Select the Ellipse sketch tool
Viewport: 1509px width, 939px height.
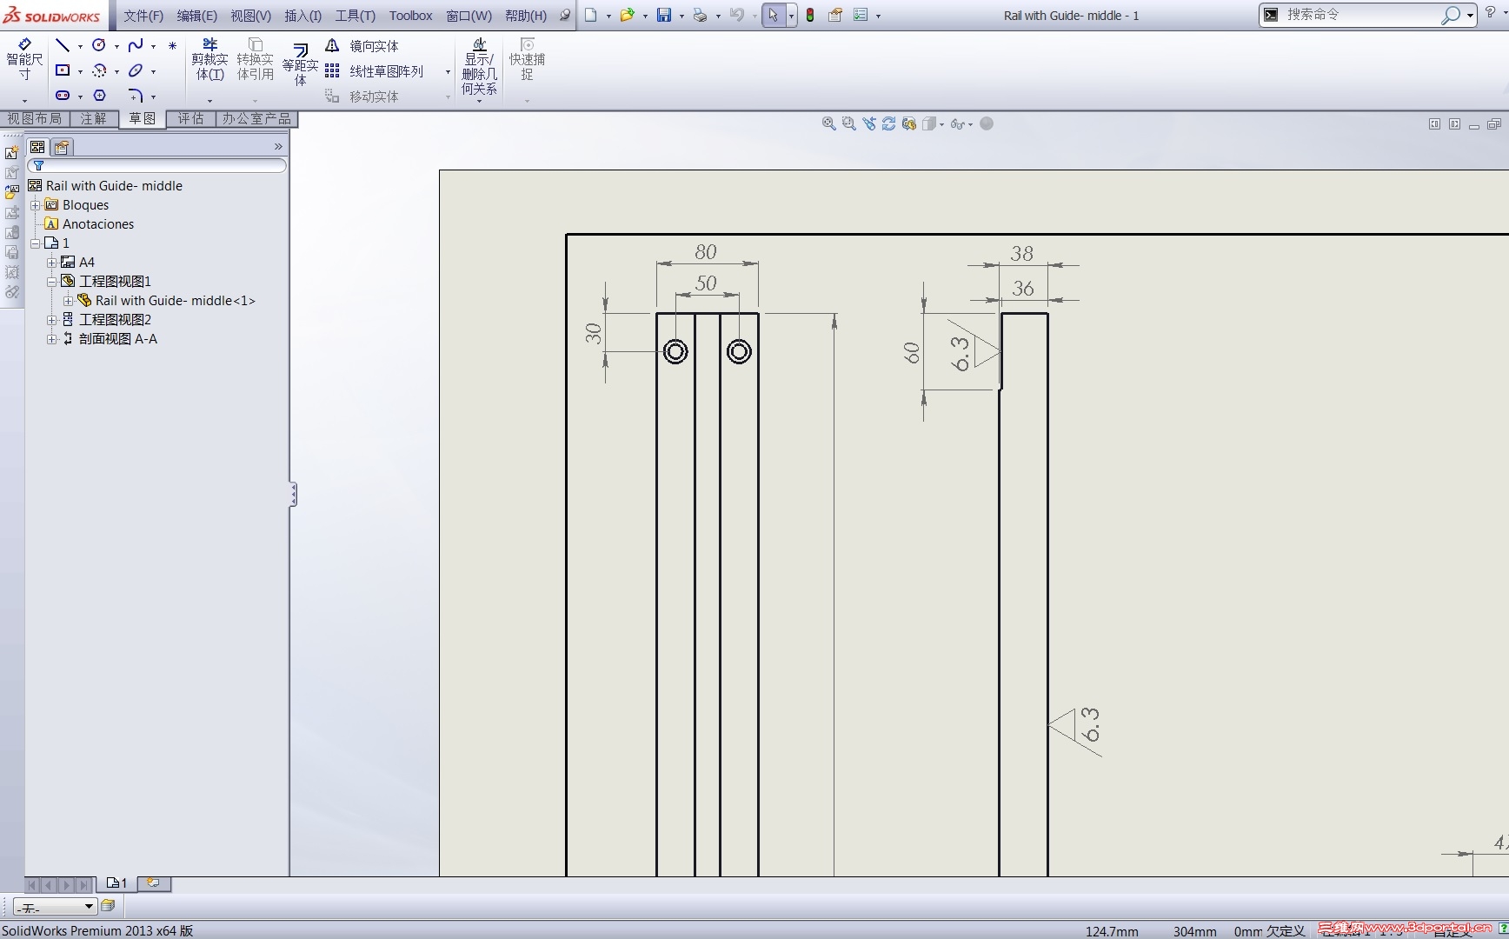tap(136, 70)
